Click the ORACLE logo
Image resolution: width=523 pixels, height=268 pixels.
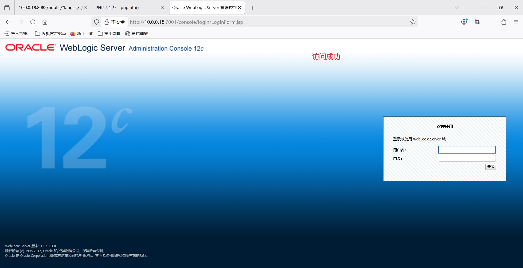[x=30, y=48]
